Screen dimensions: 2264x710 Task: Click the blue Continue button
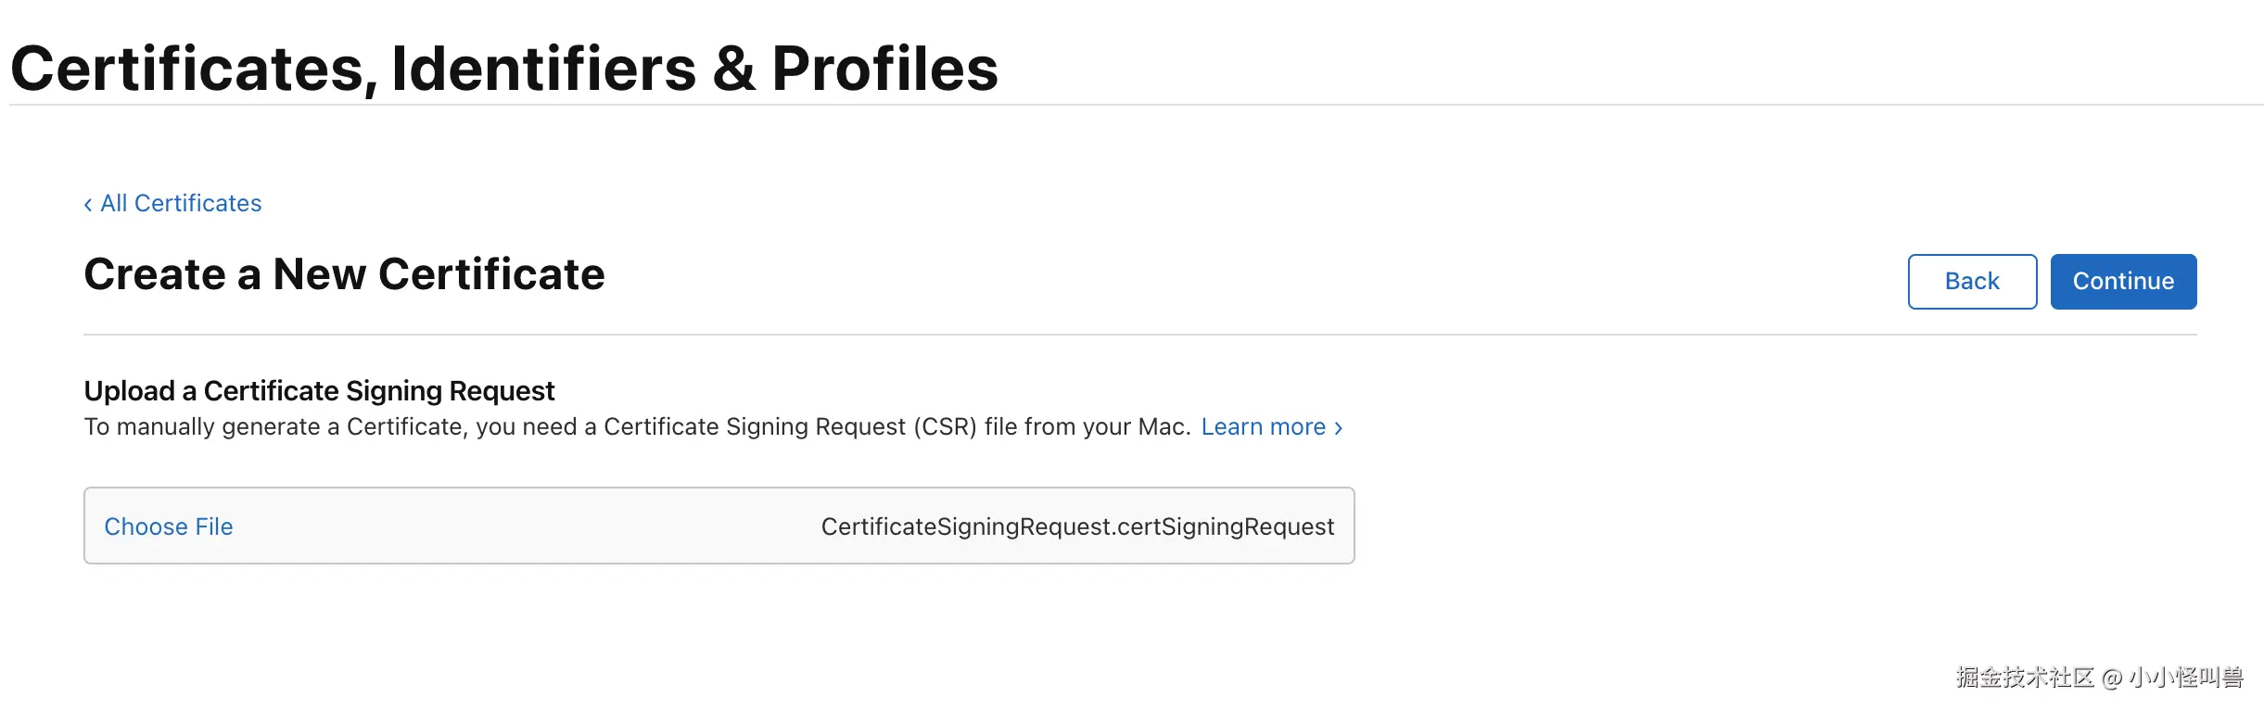tap(2122, 281)
